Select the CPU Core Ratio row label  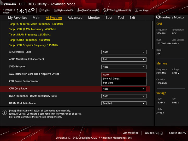pyautogui.click(x=18, y=89)
